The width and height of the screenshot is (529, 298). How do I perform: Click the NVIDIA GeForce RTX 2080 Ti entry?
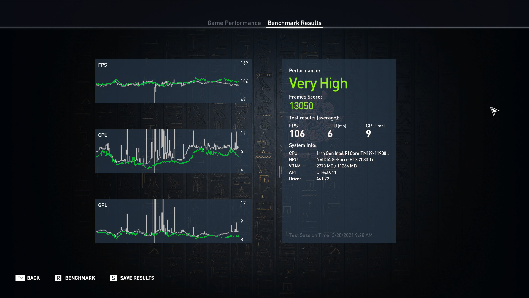[x=344, y=159]
